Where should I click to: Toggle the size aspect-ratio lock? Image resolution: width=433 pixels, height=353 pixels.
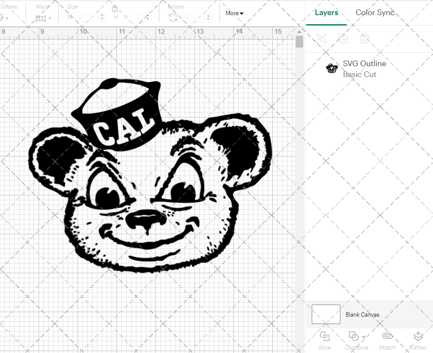pyautogui.click(x=115, y=8)
